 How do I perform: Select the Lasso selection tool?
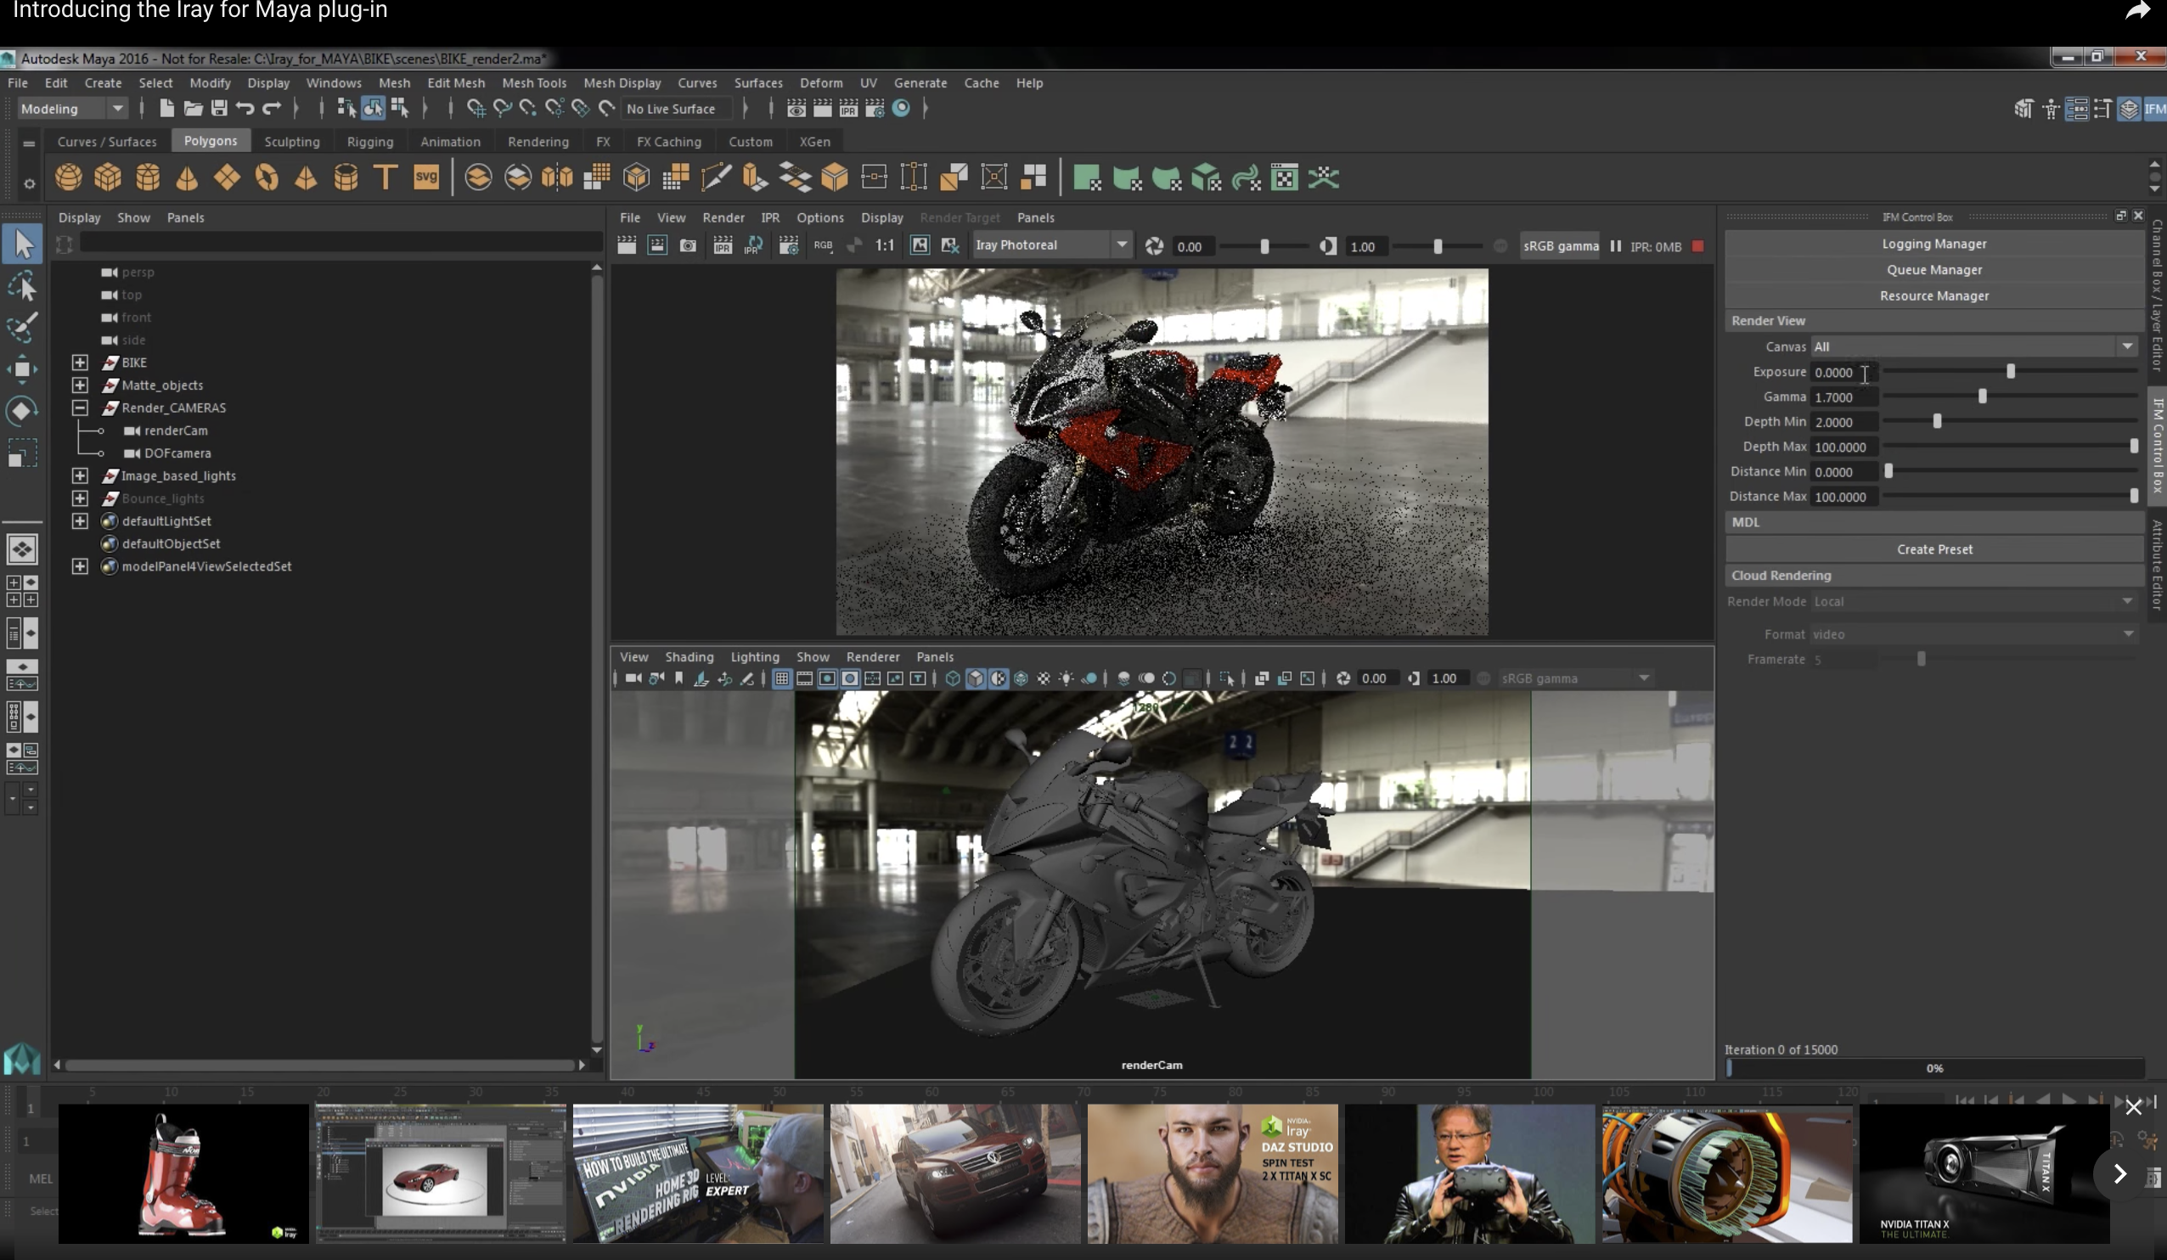[x=22, y=286]
